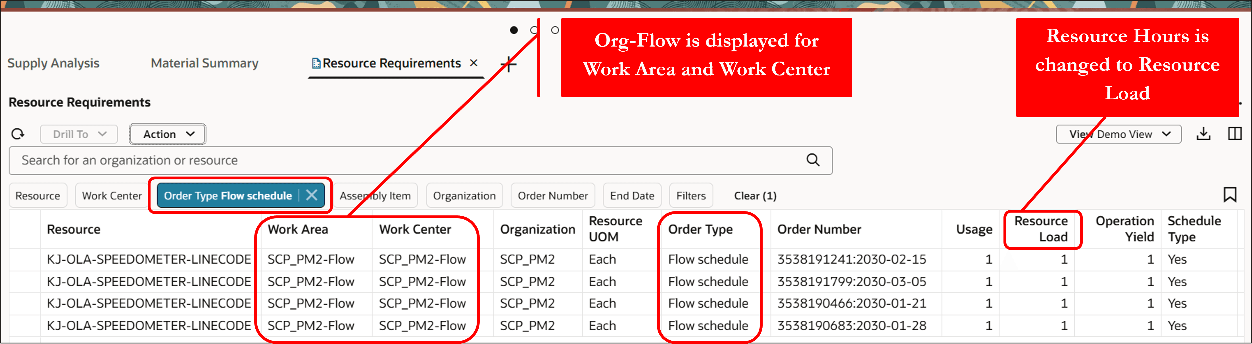Select the second page indicator dot

534,30
